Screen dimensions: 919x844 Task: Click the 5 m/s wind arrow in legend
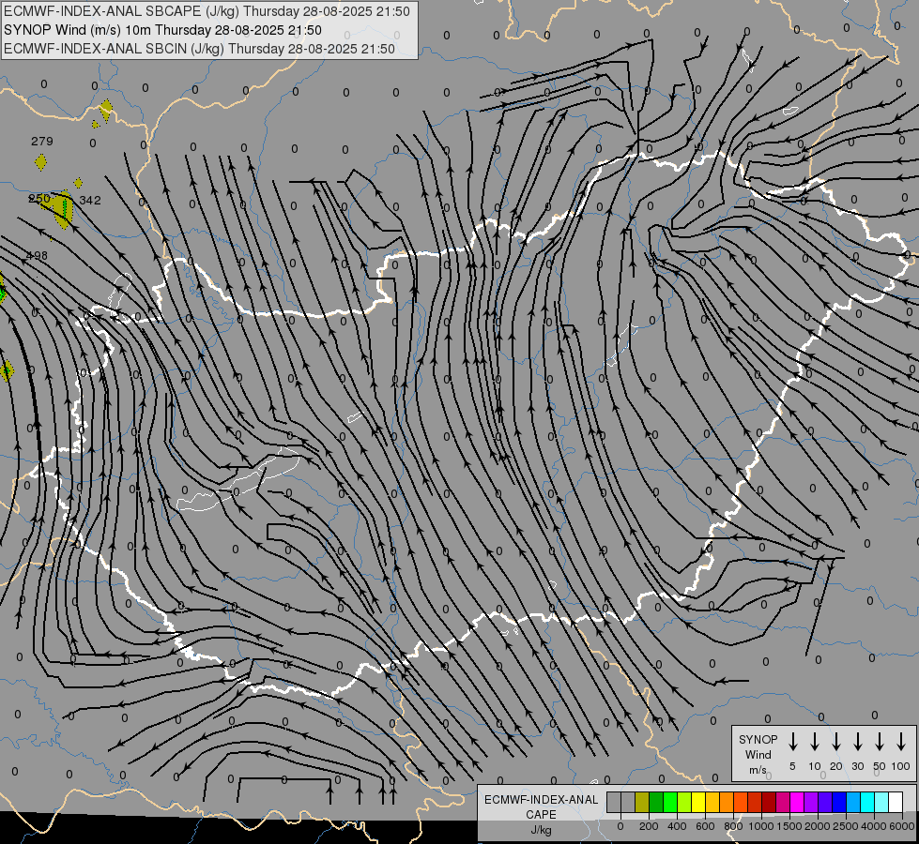(x=792, y=741)
